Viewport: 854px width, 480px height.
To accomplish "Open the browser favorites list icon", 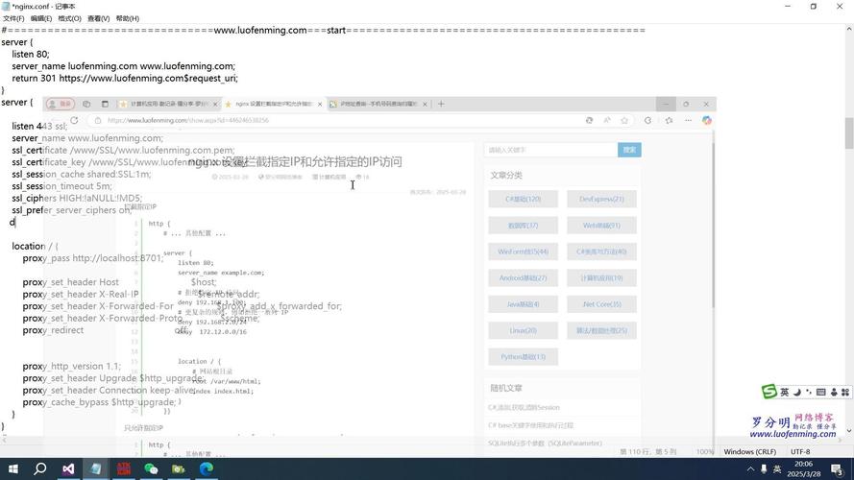I will tap(669, 120).
